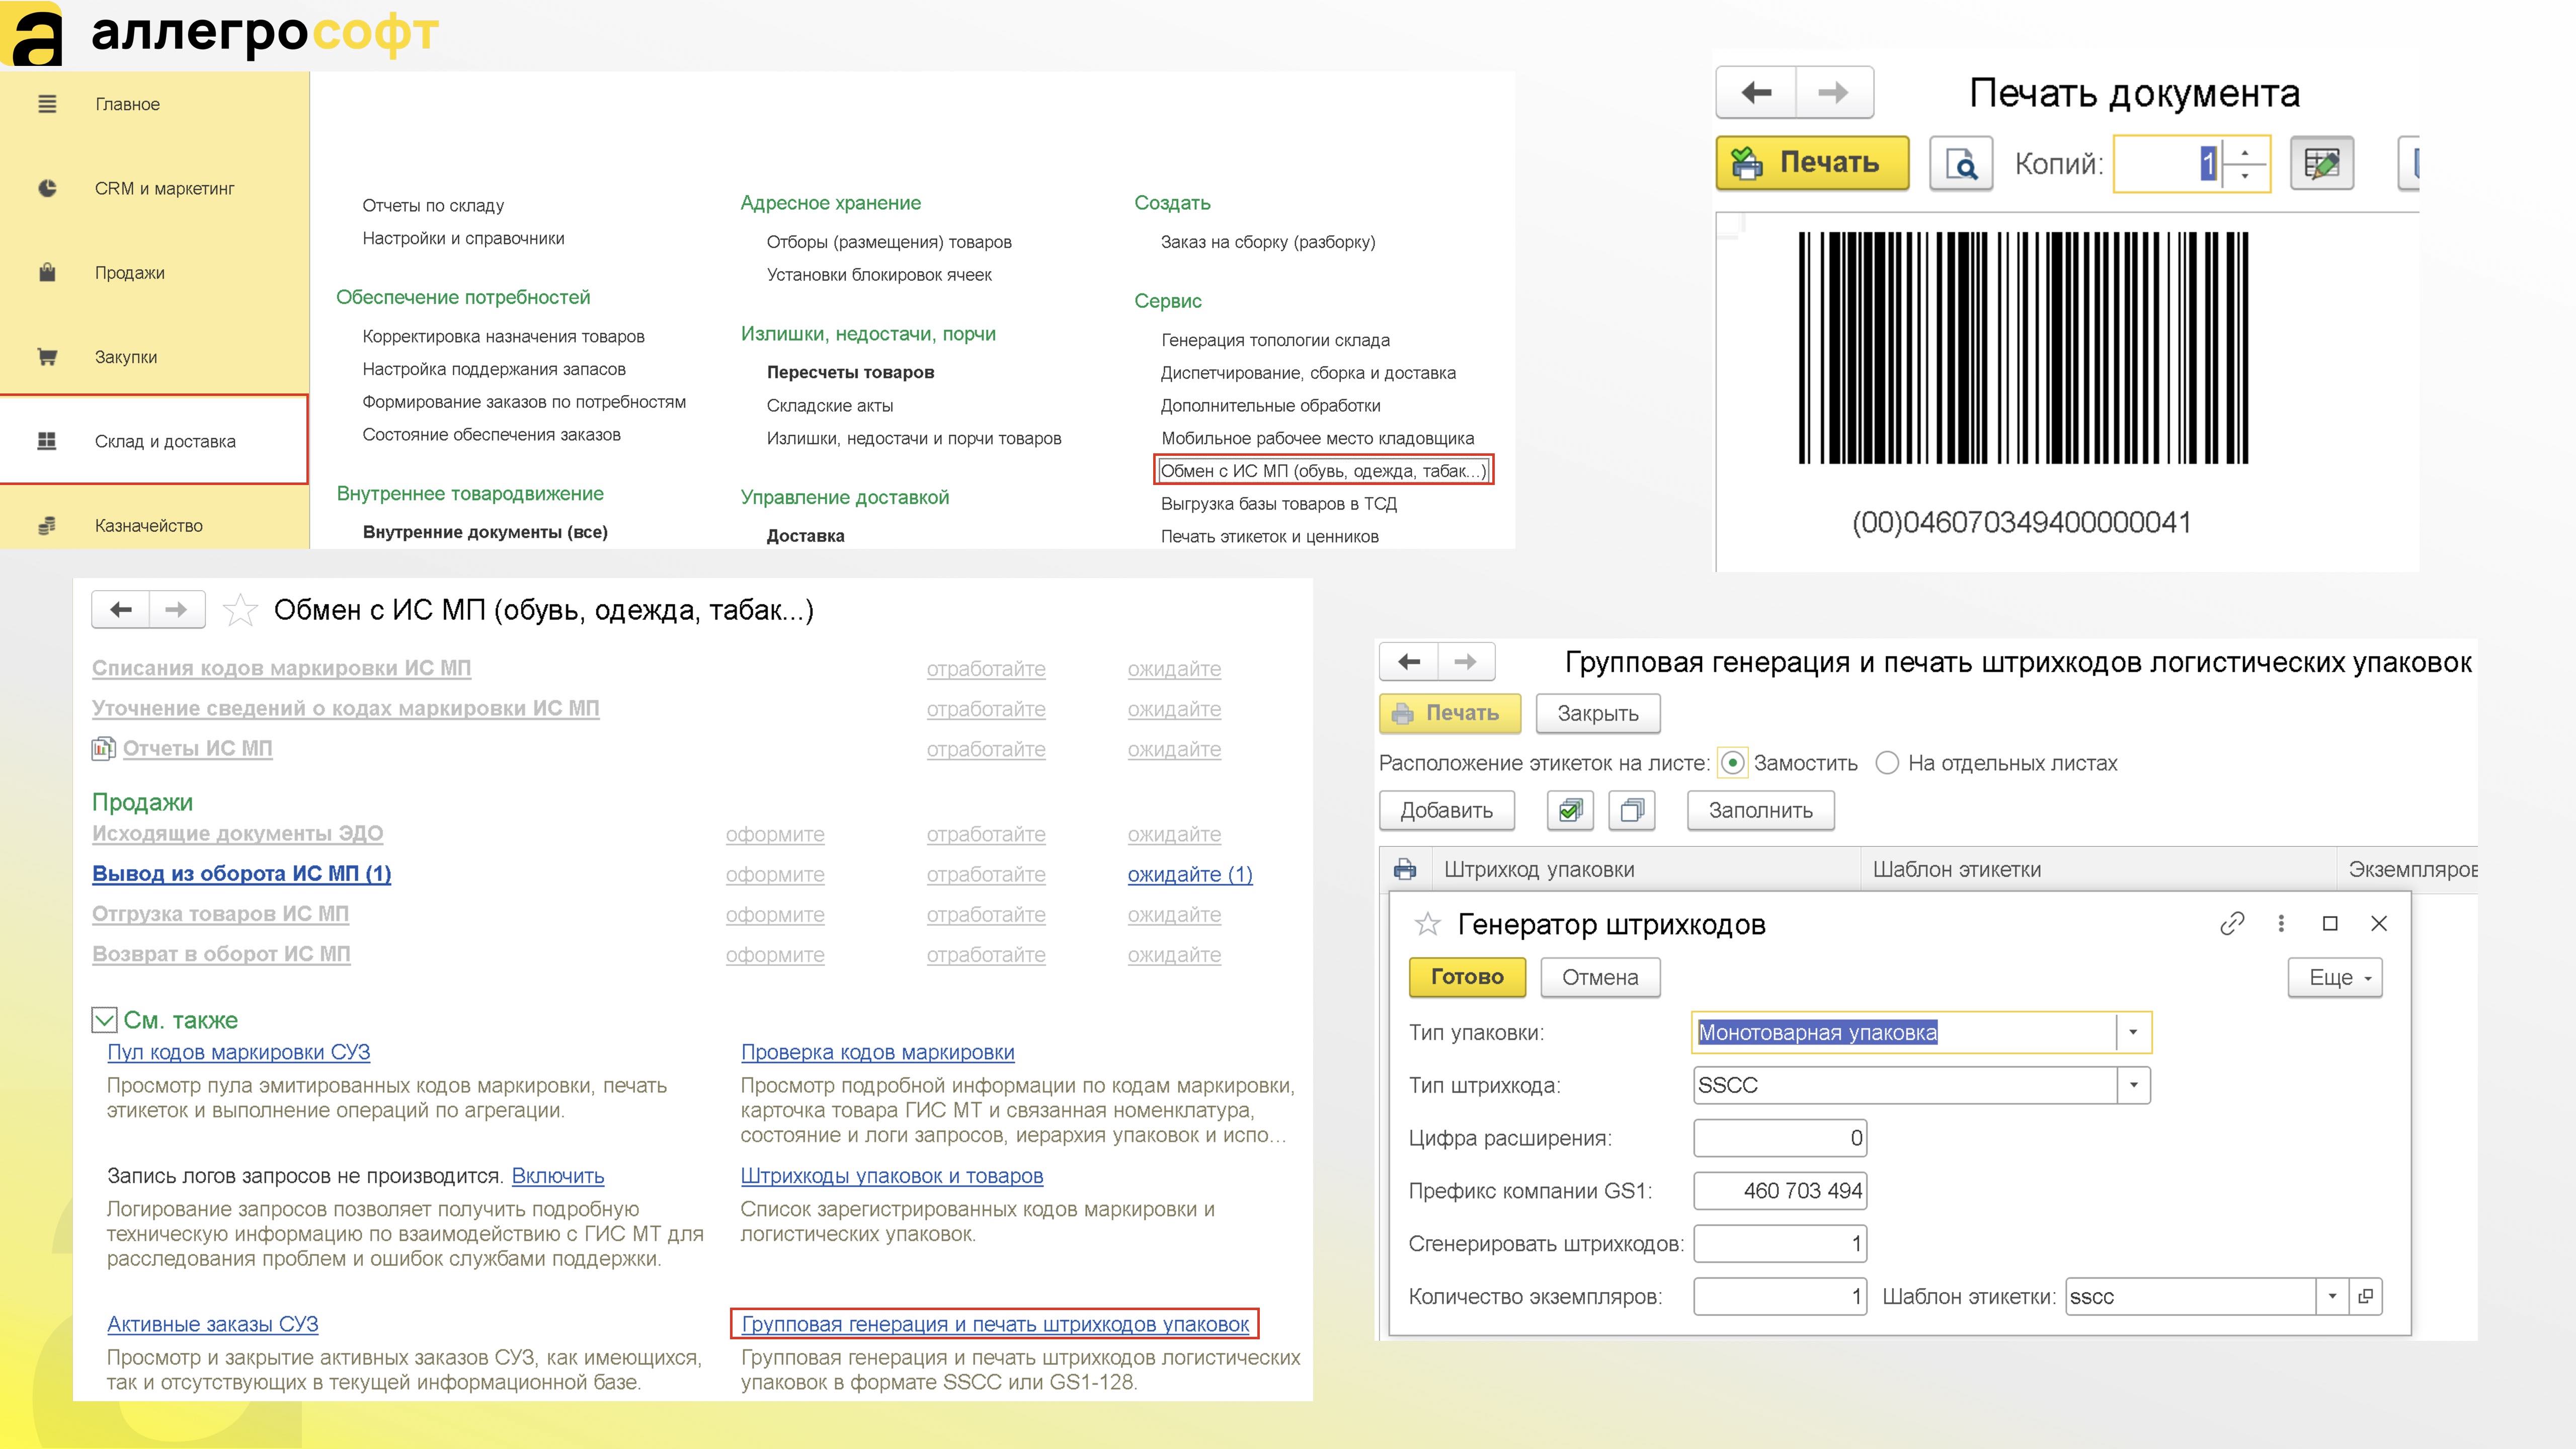Click the Отмена button

click(1600, 978)
